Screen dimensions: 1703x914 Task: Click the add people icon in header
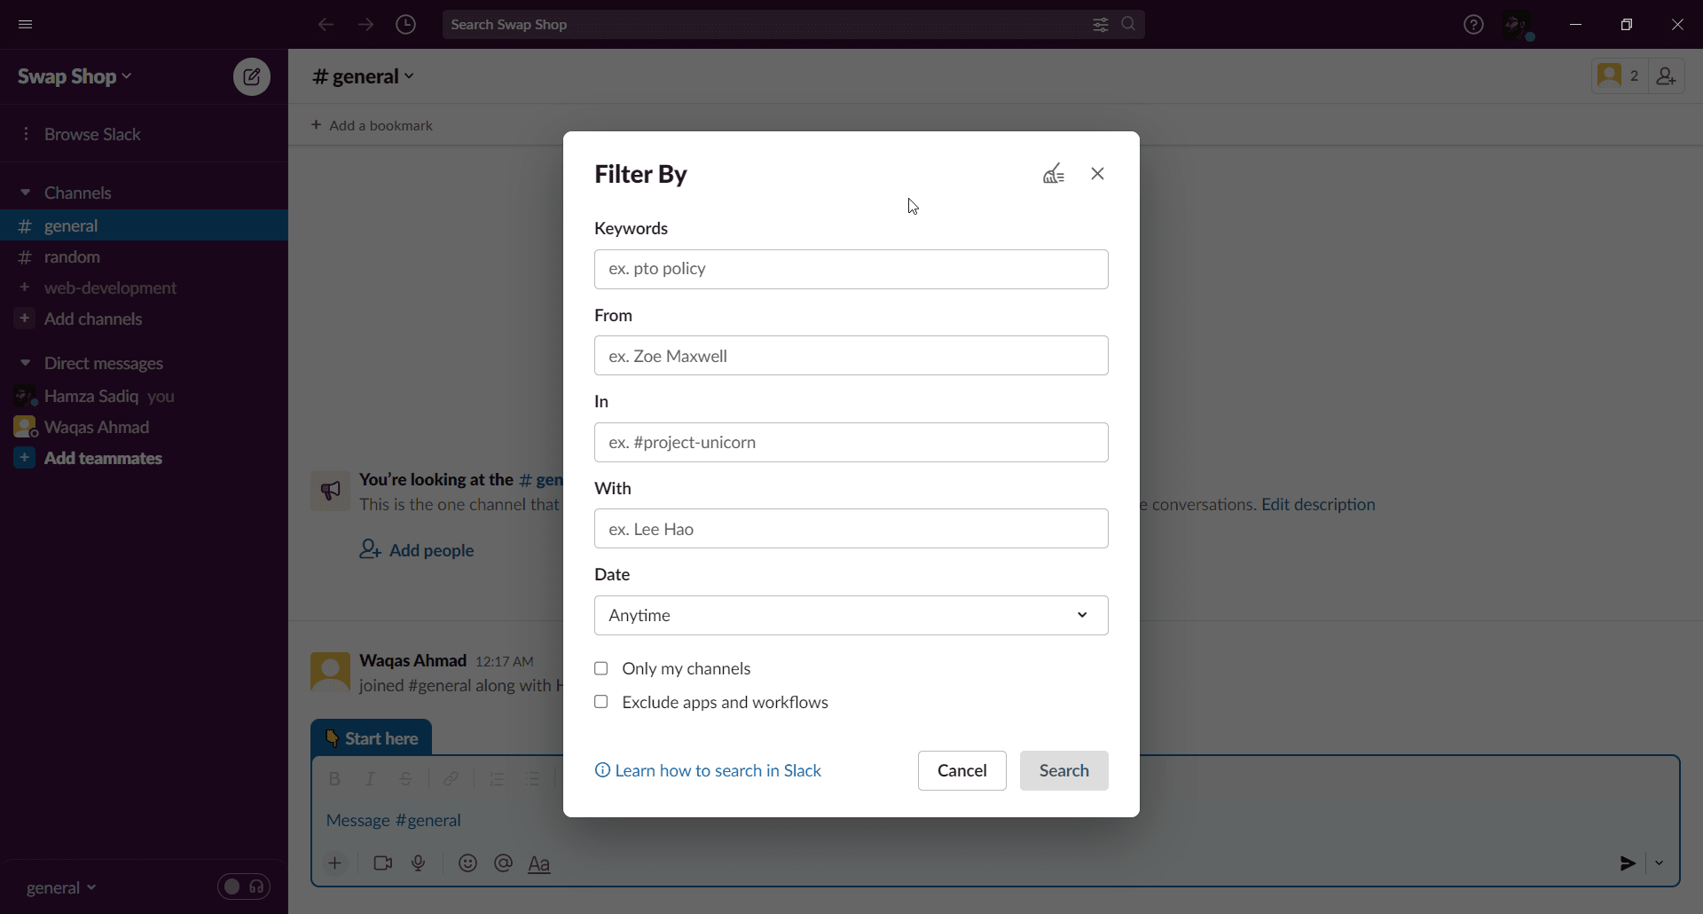(x=1667, y=76)
